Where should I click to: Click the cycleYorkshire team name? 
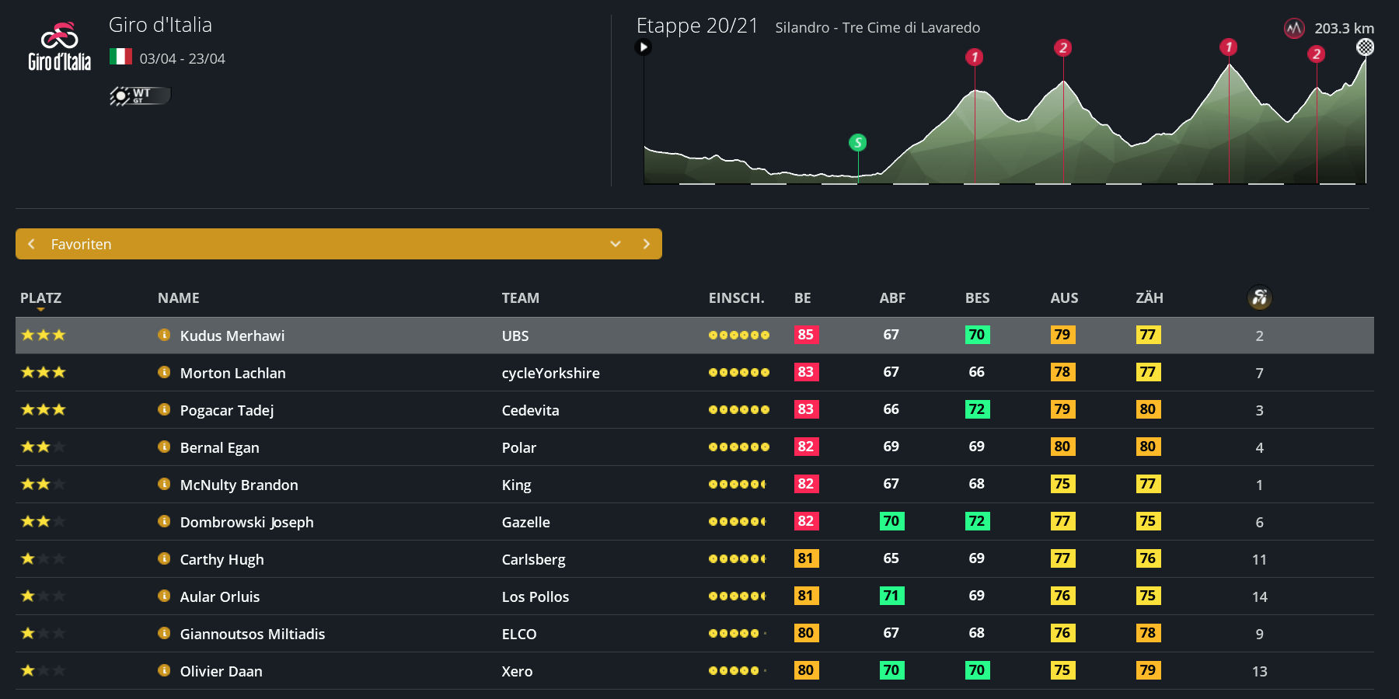[550, 373]
